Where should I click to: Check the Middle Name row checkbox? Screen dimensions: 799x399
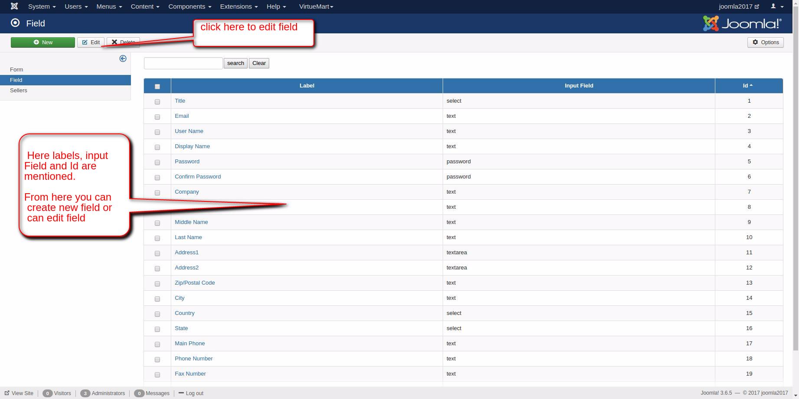(157, 223)
